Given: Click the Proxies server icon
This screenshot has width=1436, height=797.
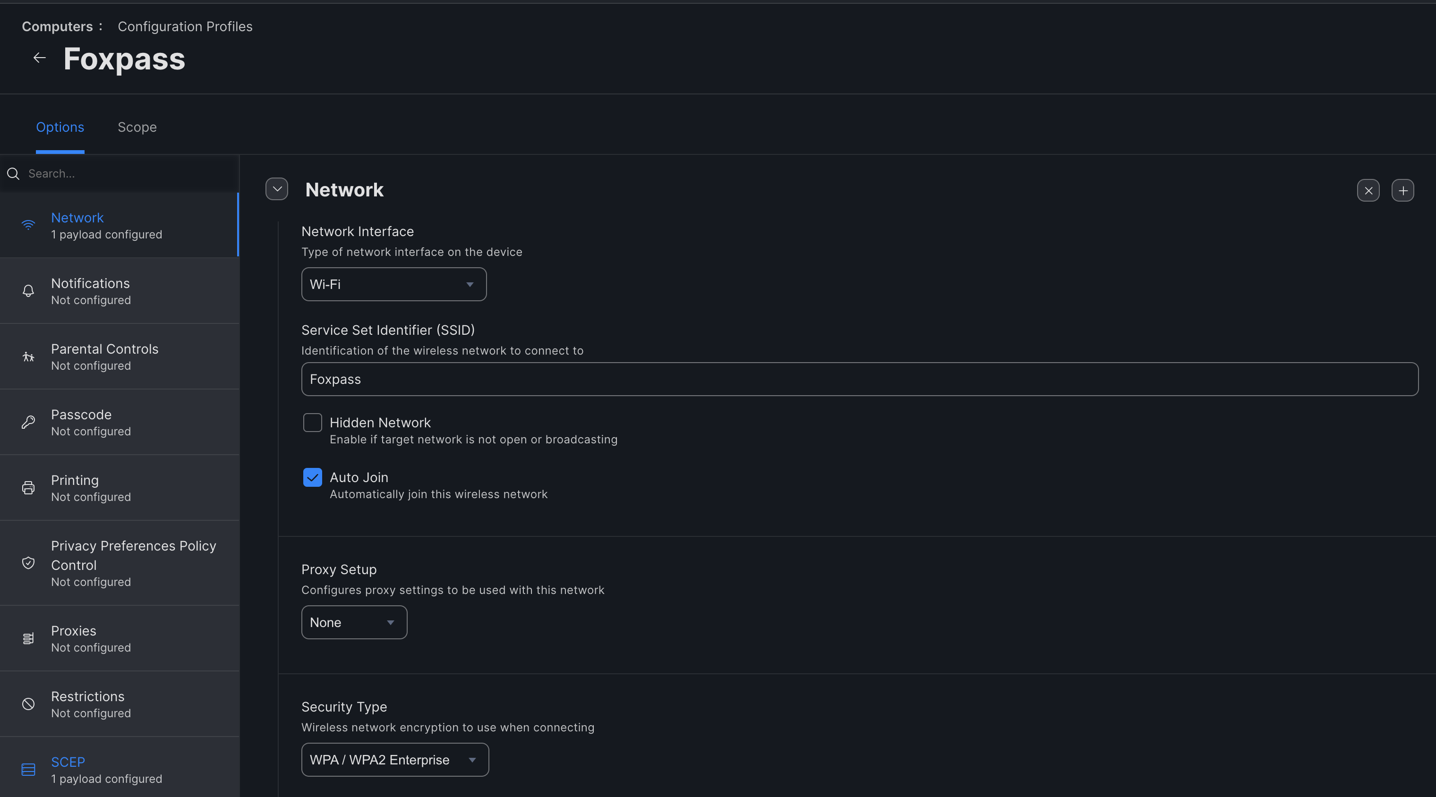Looking at the screenshot, I should pyautogui.click(x=28, y=639).
